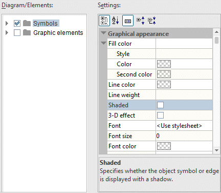Image resolution: width=221 pixels, height=193 pixels.
Task: Select the Font color property label
Action: pos(122,146)
